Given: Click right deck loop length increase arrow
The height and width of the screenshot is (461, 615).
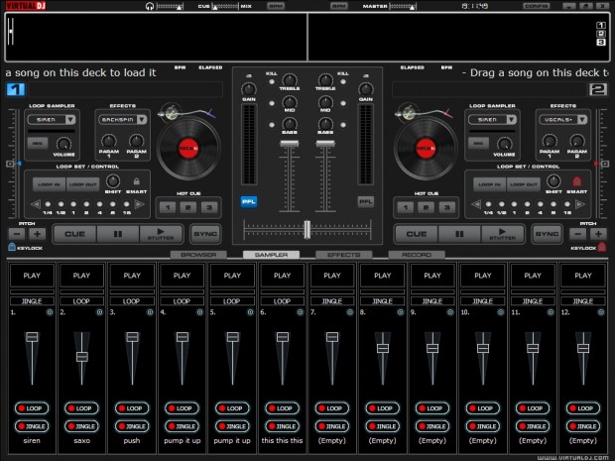Looking at the screenshot, I should (579, 204).
